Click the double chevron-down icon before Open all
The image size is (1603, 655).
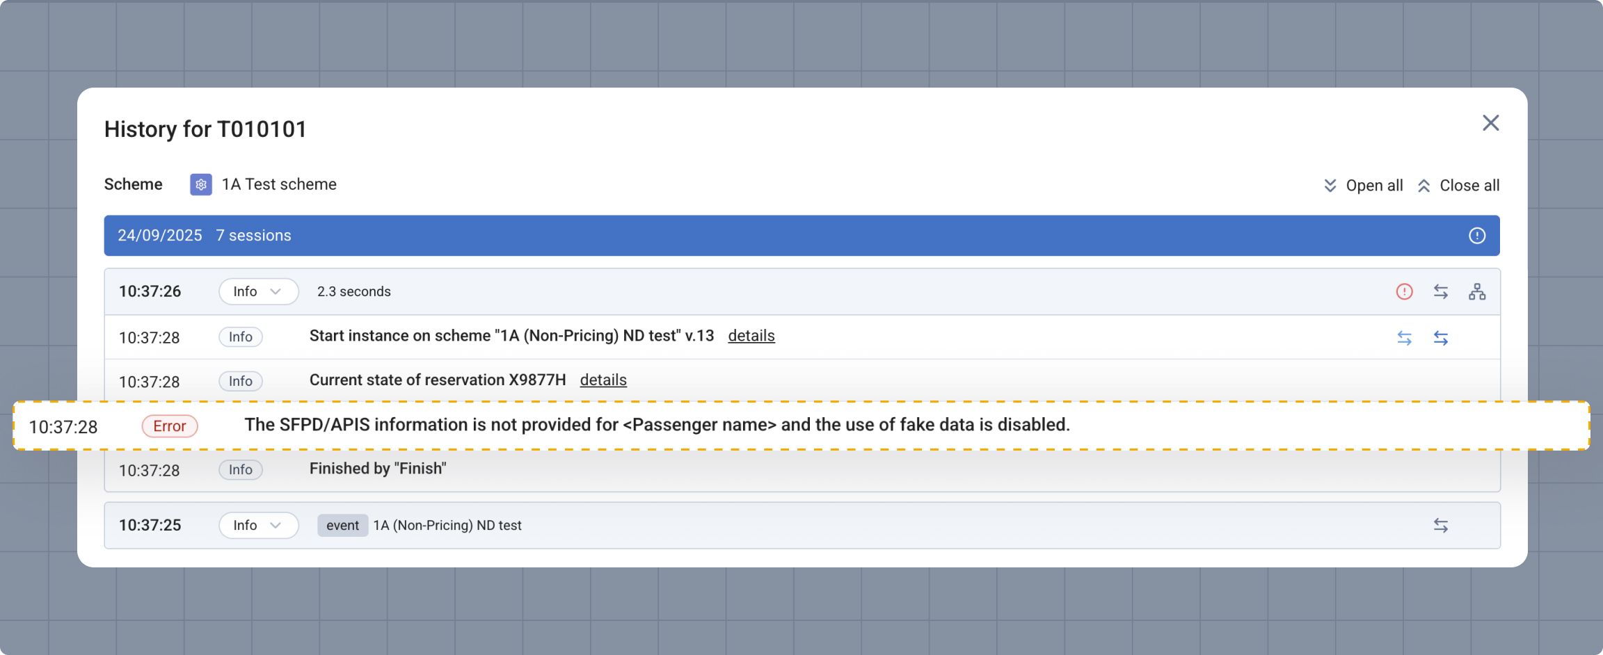tap(1330, 186)
